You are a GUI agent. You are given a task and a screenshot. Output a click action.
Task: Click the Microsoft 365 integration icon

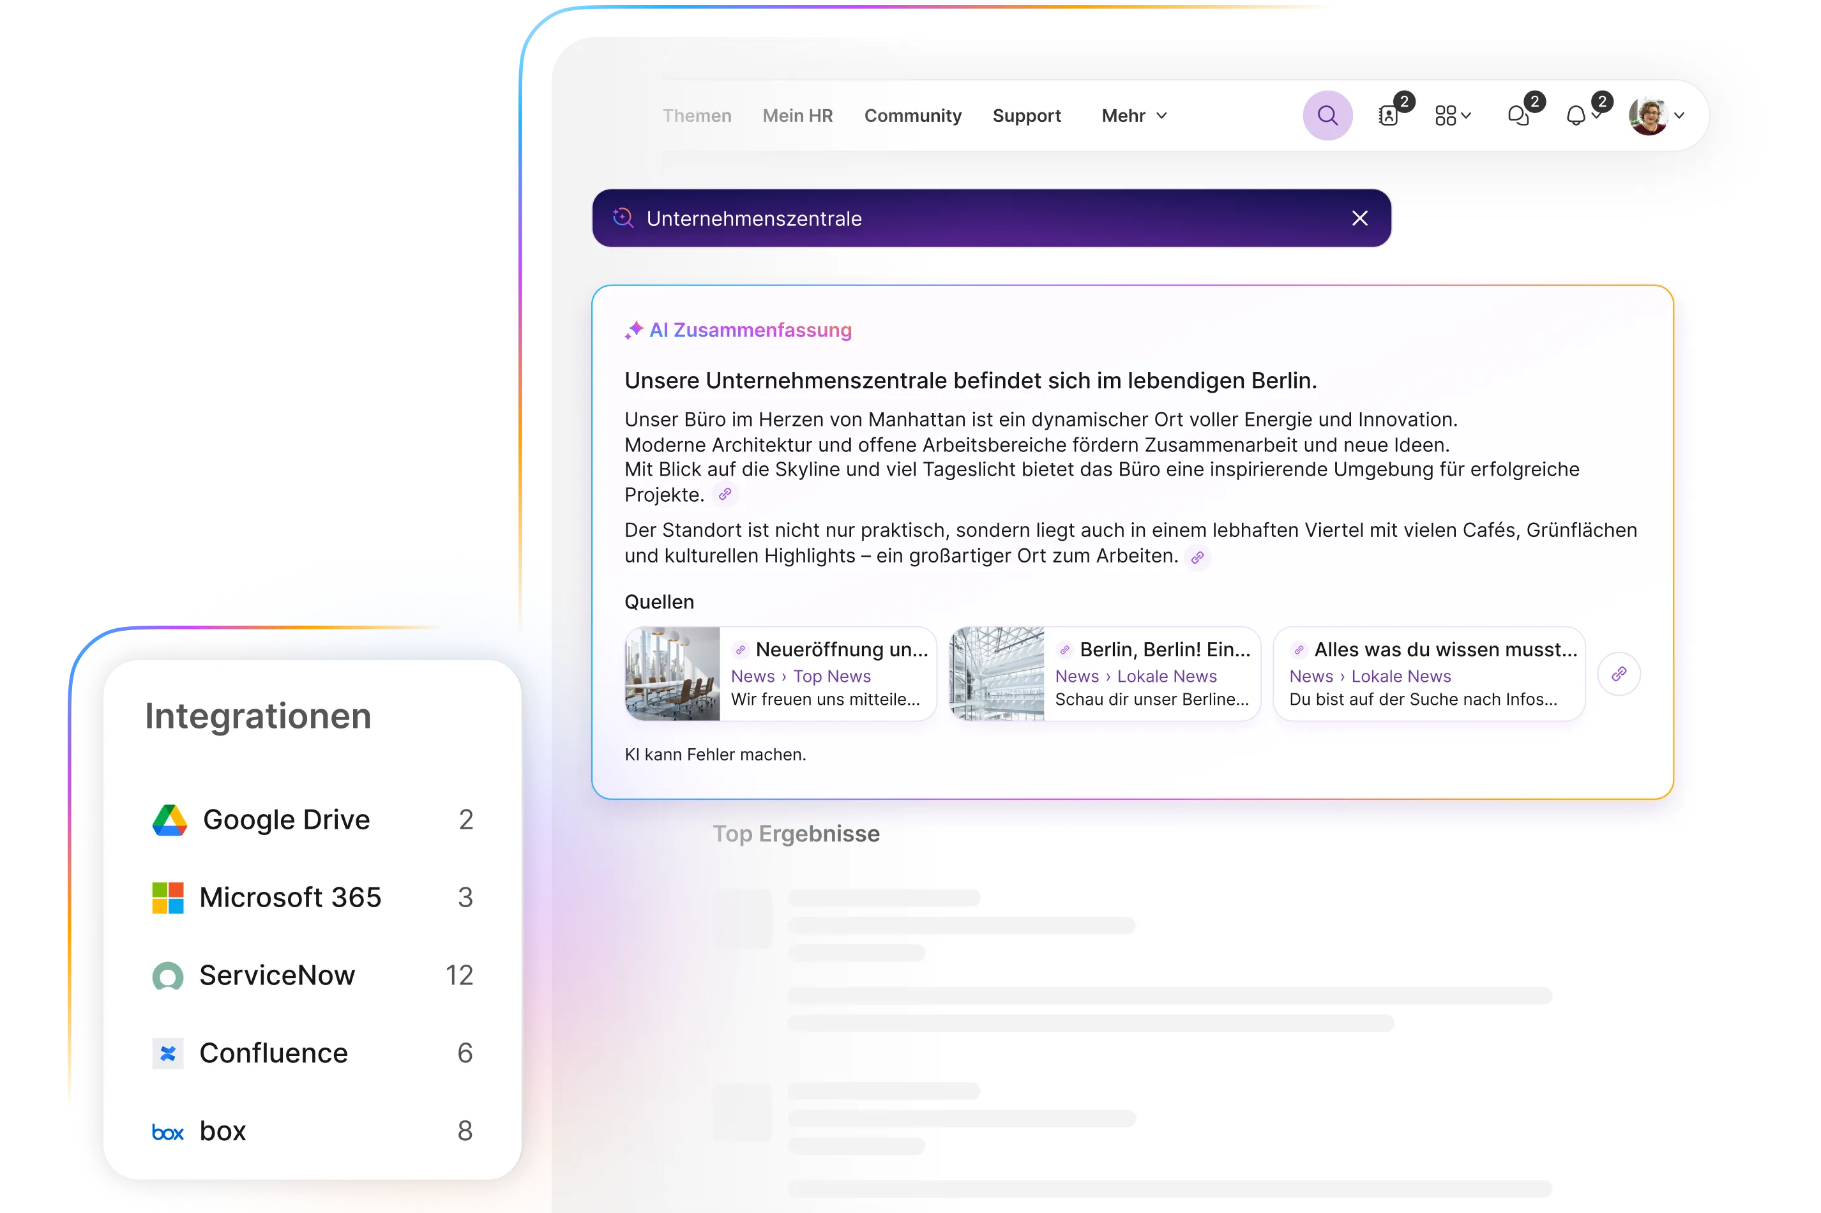pyautogui.click(x=167, y=898)
